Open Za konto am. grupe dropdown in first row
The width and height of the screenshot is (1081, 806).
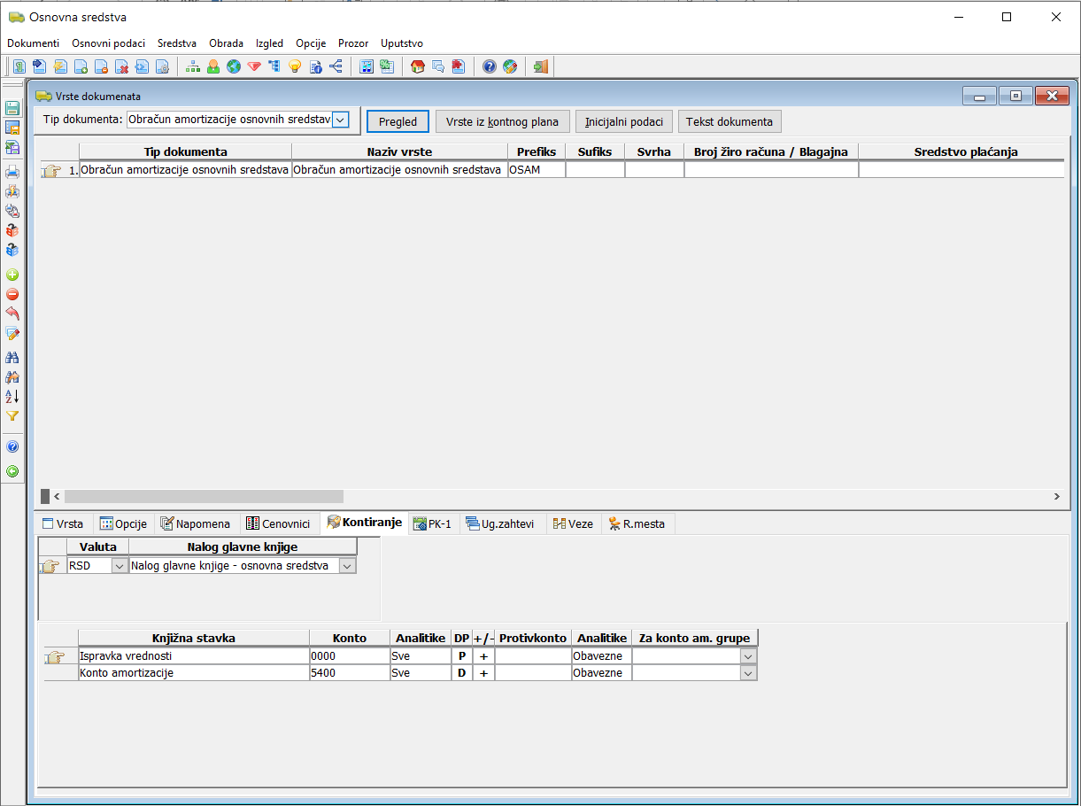click(x=748, y=656)
